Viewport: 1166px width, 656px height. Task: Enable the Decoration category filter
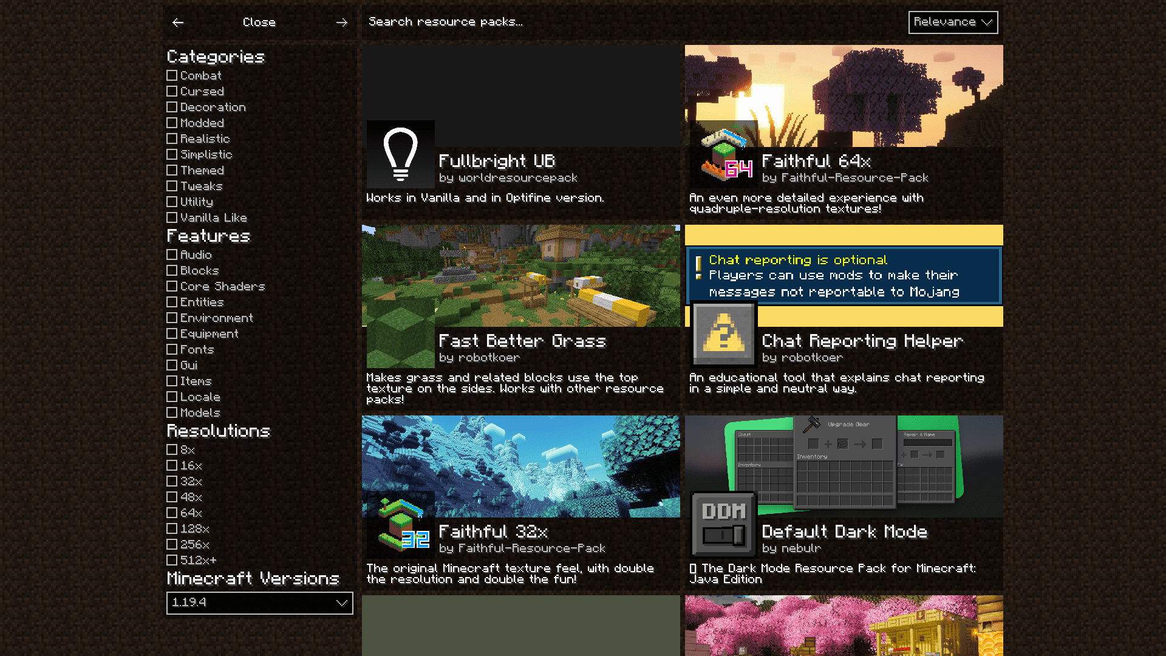pyautogui.click(x=172, y=107)
